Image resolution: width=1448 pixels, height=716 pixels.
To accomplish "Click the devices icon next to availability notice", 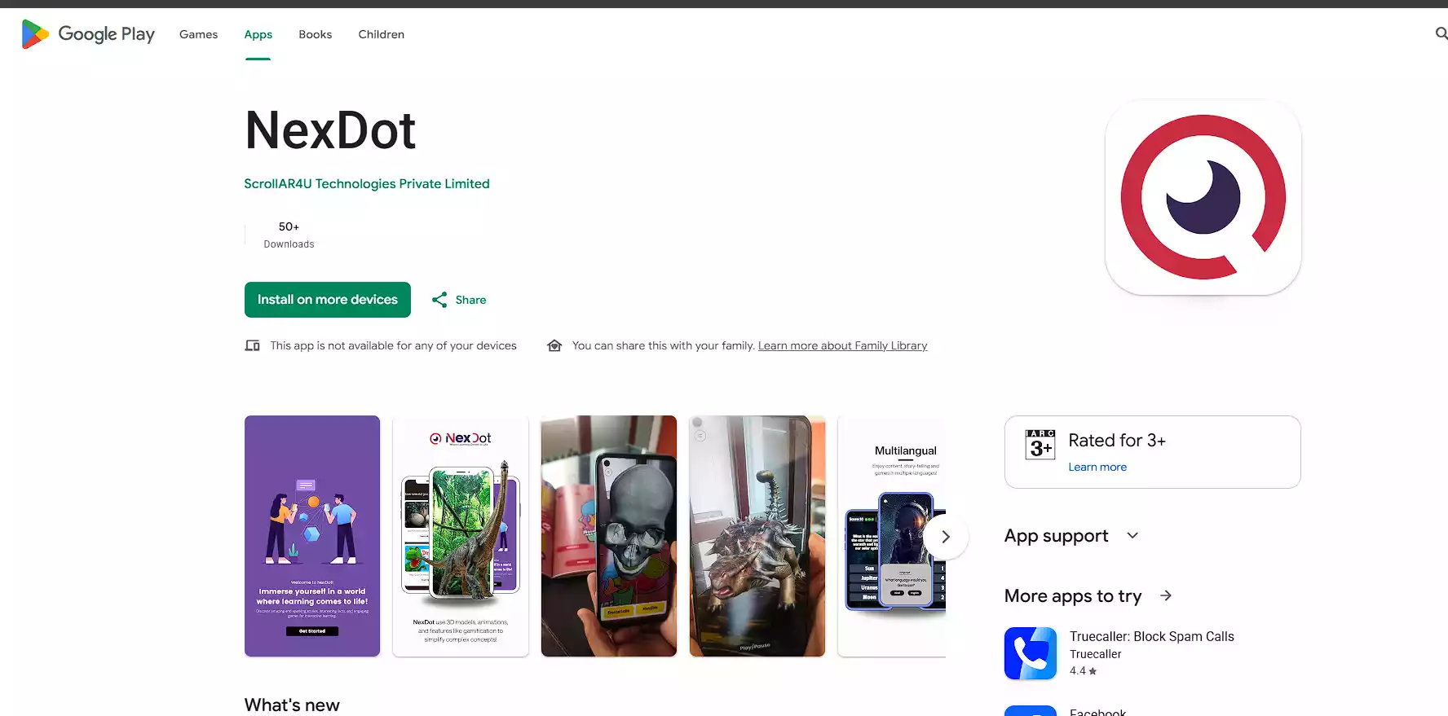I will tap(253, 345).
